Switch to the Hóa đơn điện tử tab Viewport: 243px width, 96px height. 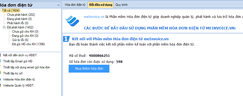tap(75, 5)
